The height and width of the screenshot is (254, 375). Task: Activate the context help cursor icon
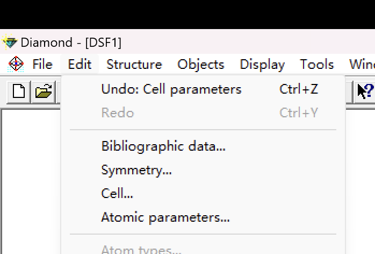pyautogui.click(x=365, y=91)
